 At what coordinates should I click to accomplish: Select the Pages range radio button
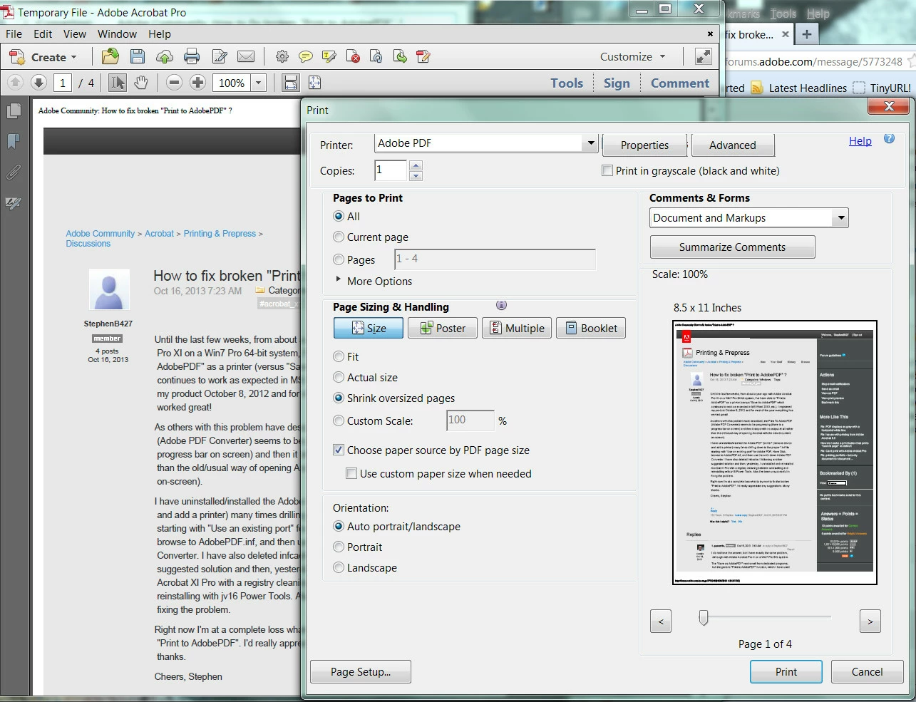[x=339, y=259]
